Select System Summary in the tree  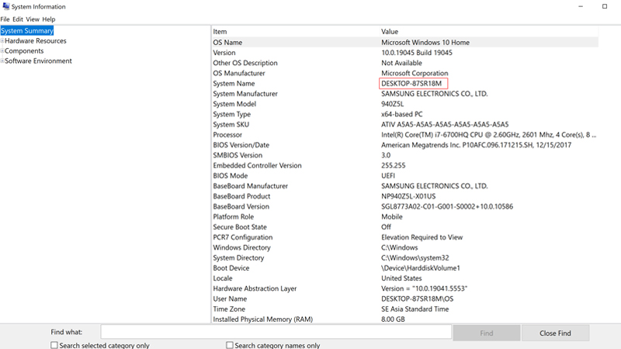[x=27, y=31]
